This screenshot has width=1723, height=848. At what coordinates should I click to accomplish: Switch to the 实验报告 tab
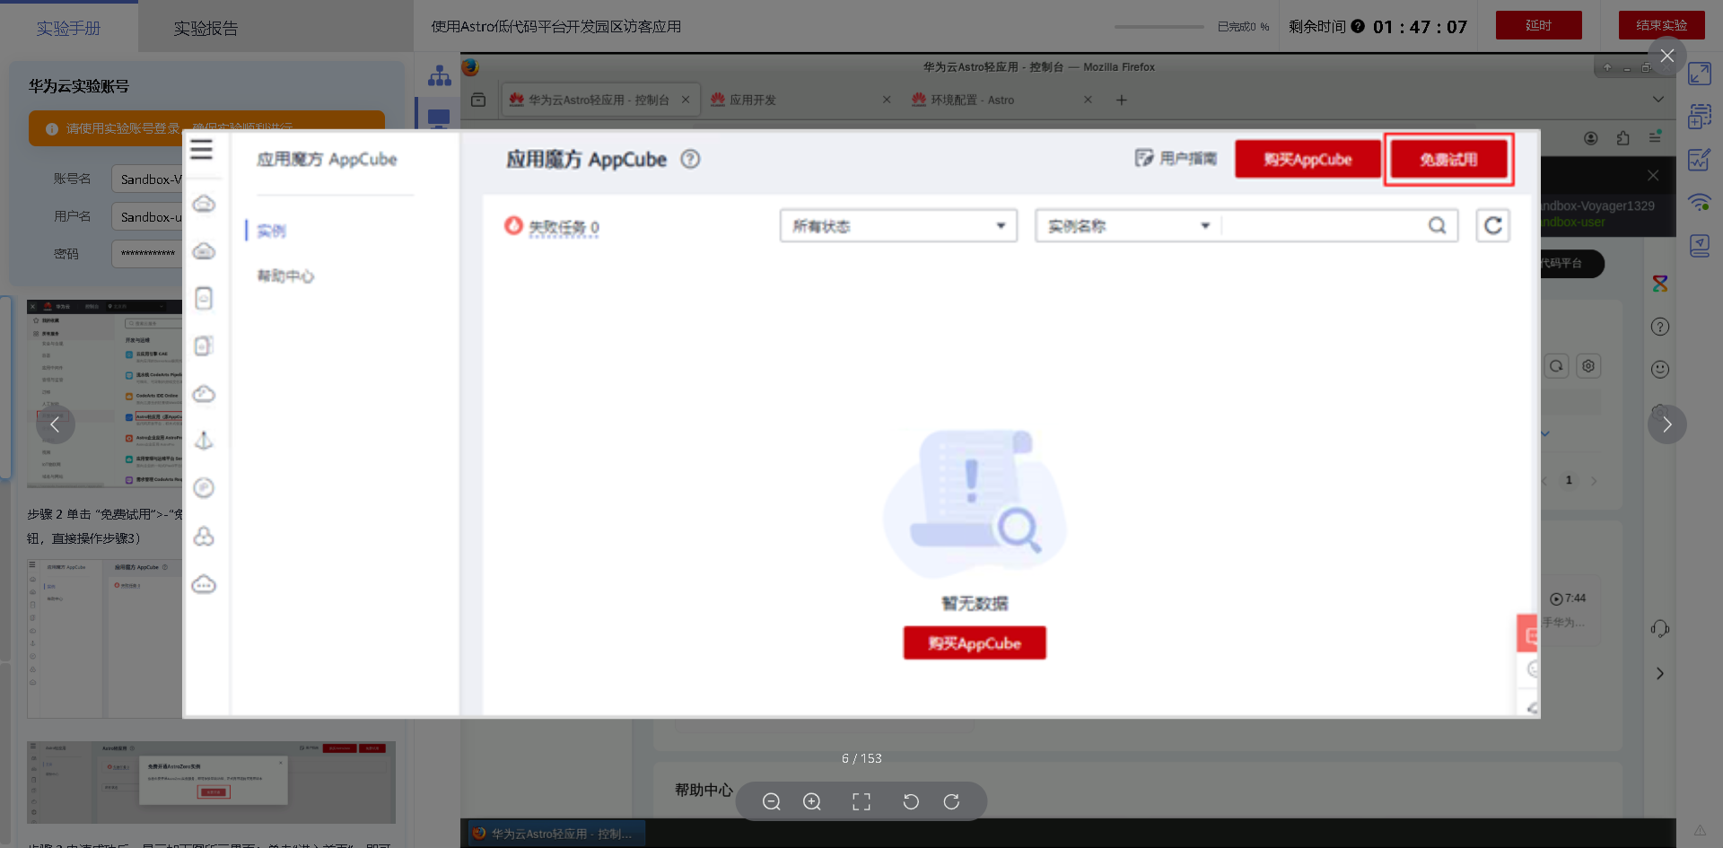(x=206, y=28)
